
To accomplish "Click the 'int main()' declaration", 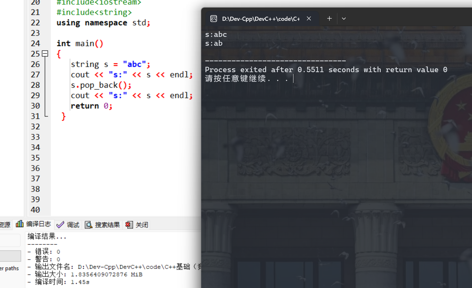I will pos(80,43).
